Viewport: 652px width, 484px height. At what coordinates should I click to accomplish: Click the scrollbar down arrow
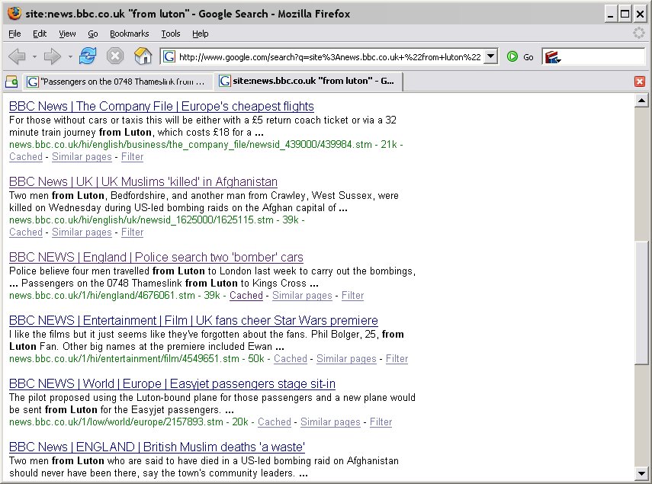click(x=641, y=473)
